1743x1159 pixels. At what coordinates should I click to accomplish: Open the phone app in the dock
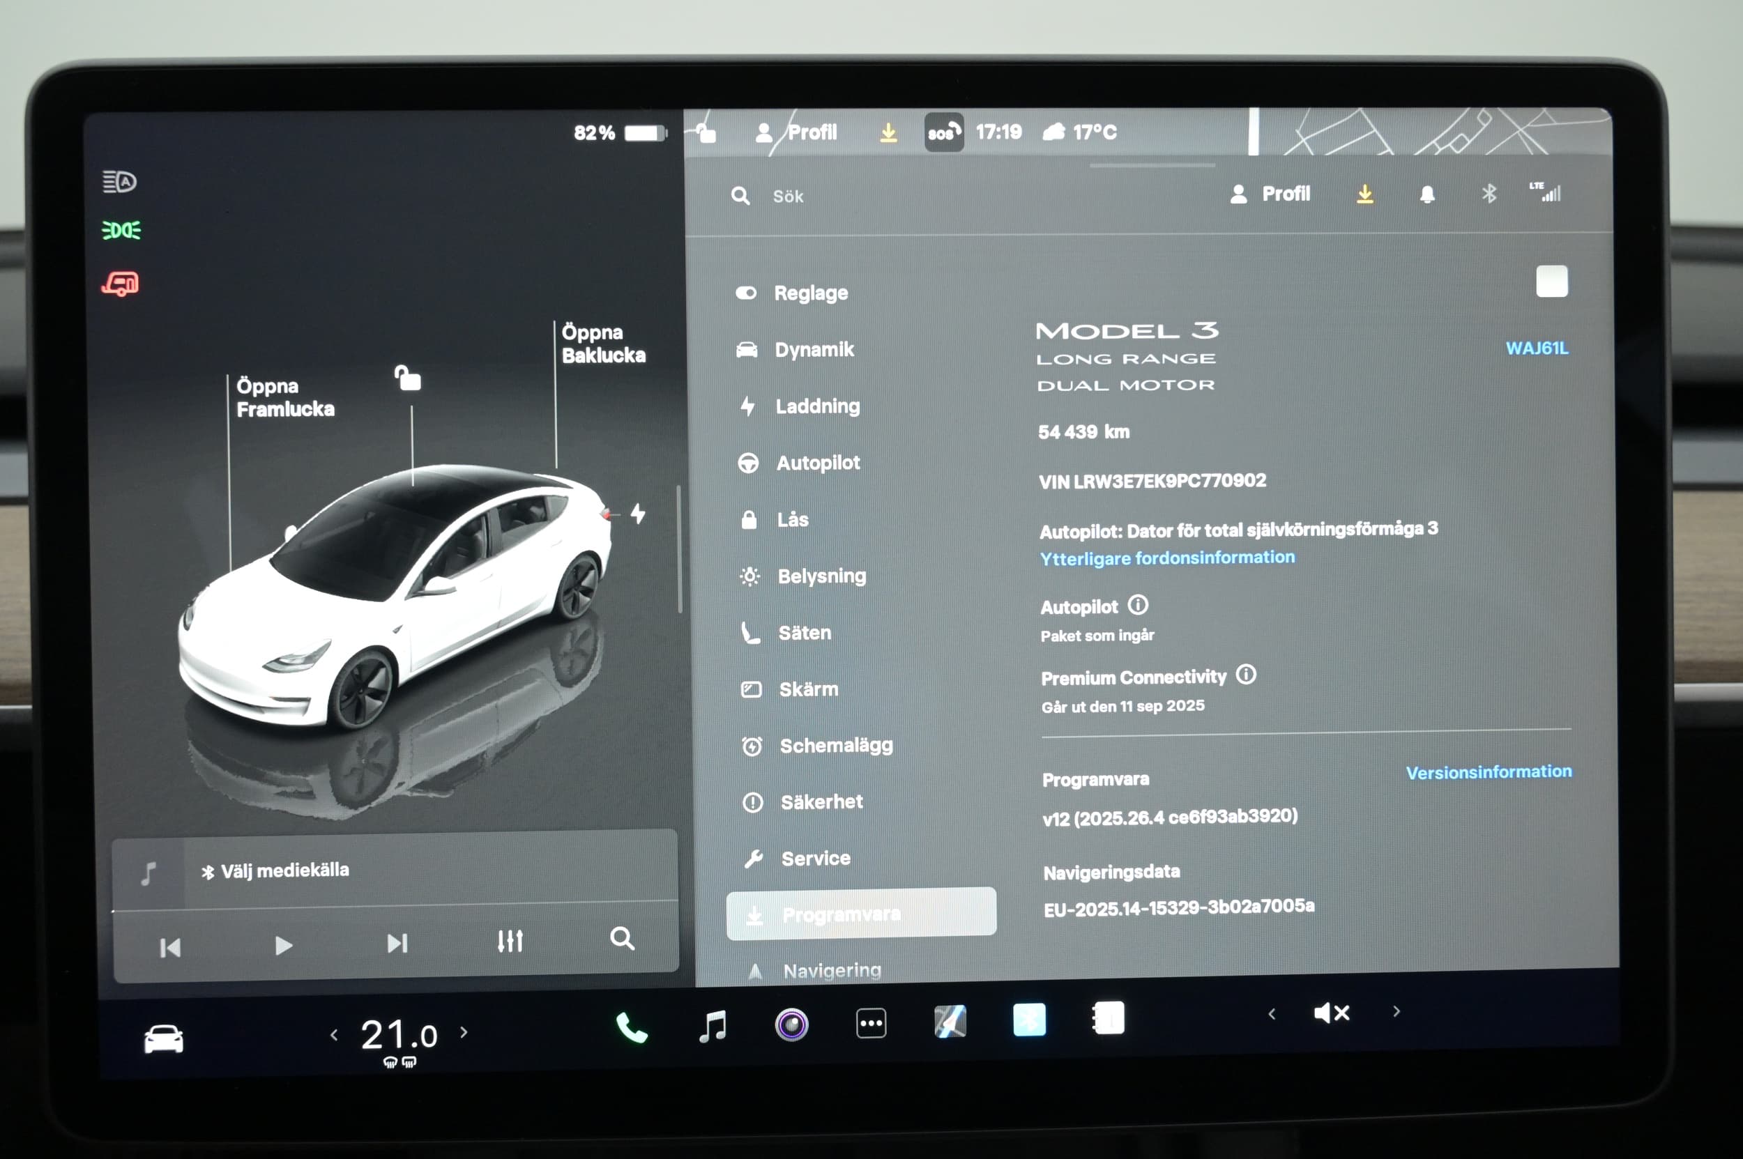(632, 1028)
